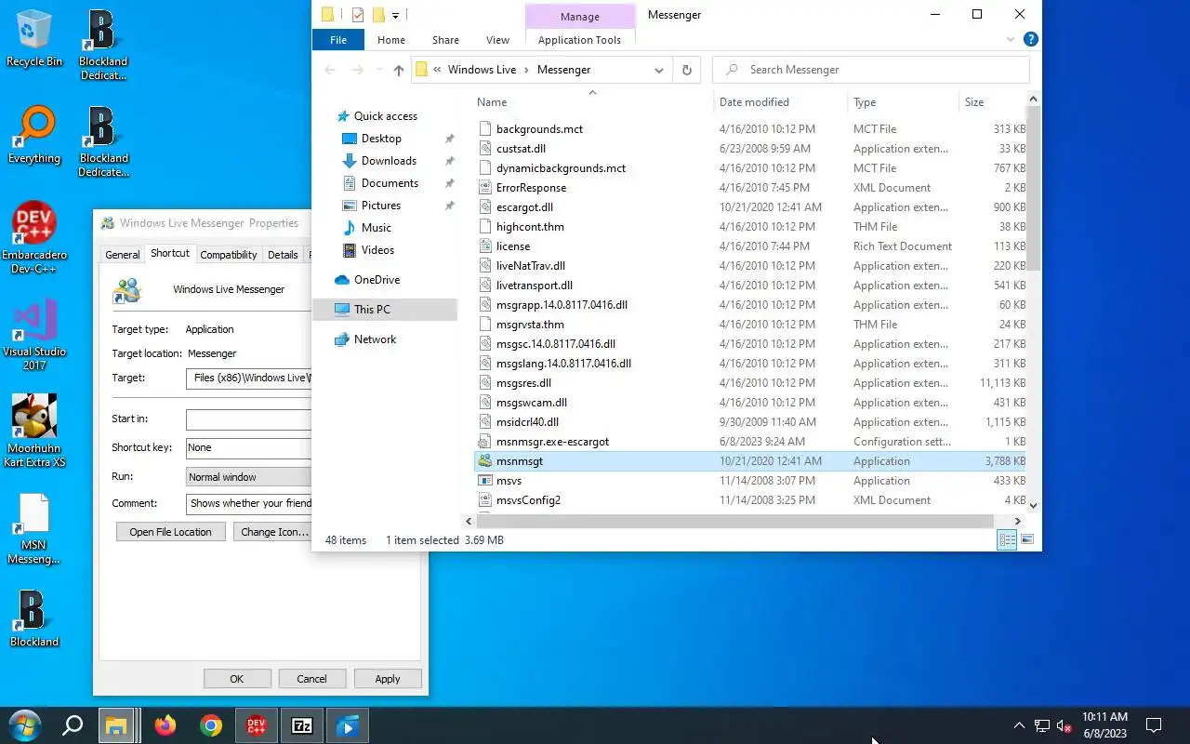Open the View ribbon tab
The width and height of the screenshot is (1190, 744).
[497, 40]
